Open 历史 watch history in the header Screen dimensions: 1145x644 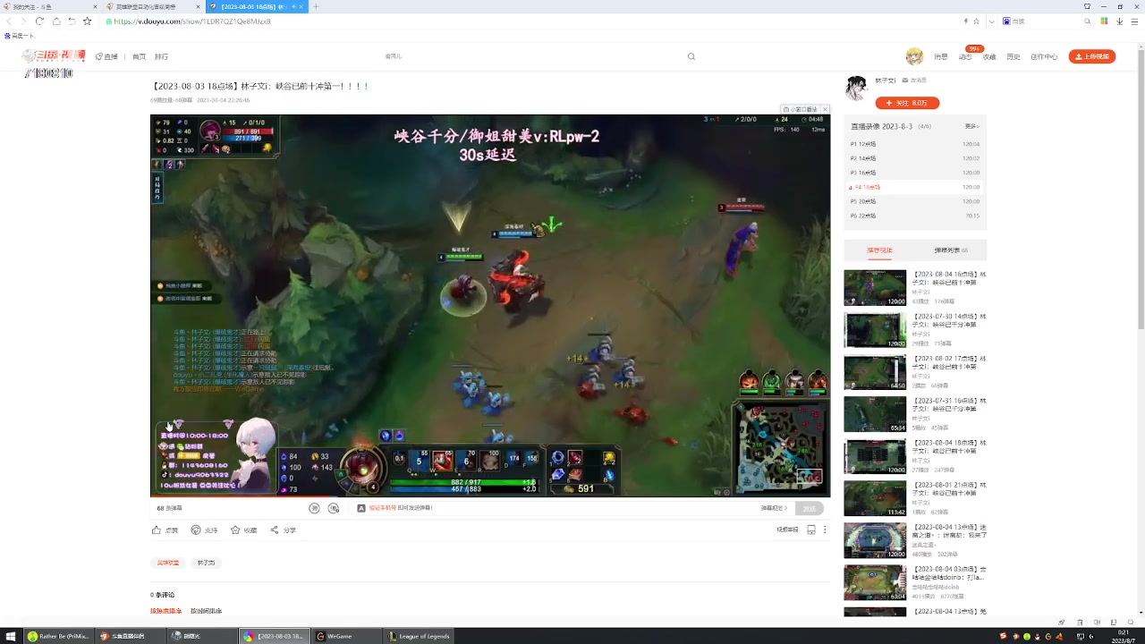[1014, 56]
